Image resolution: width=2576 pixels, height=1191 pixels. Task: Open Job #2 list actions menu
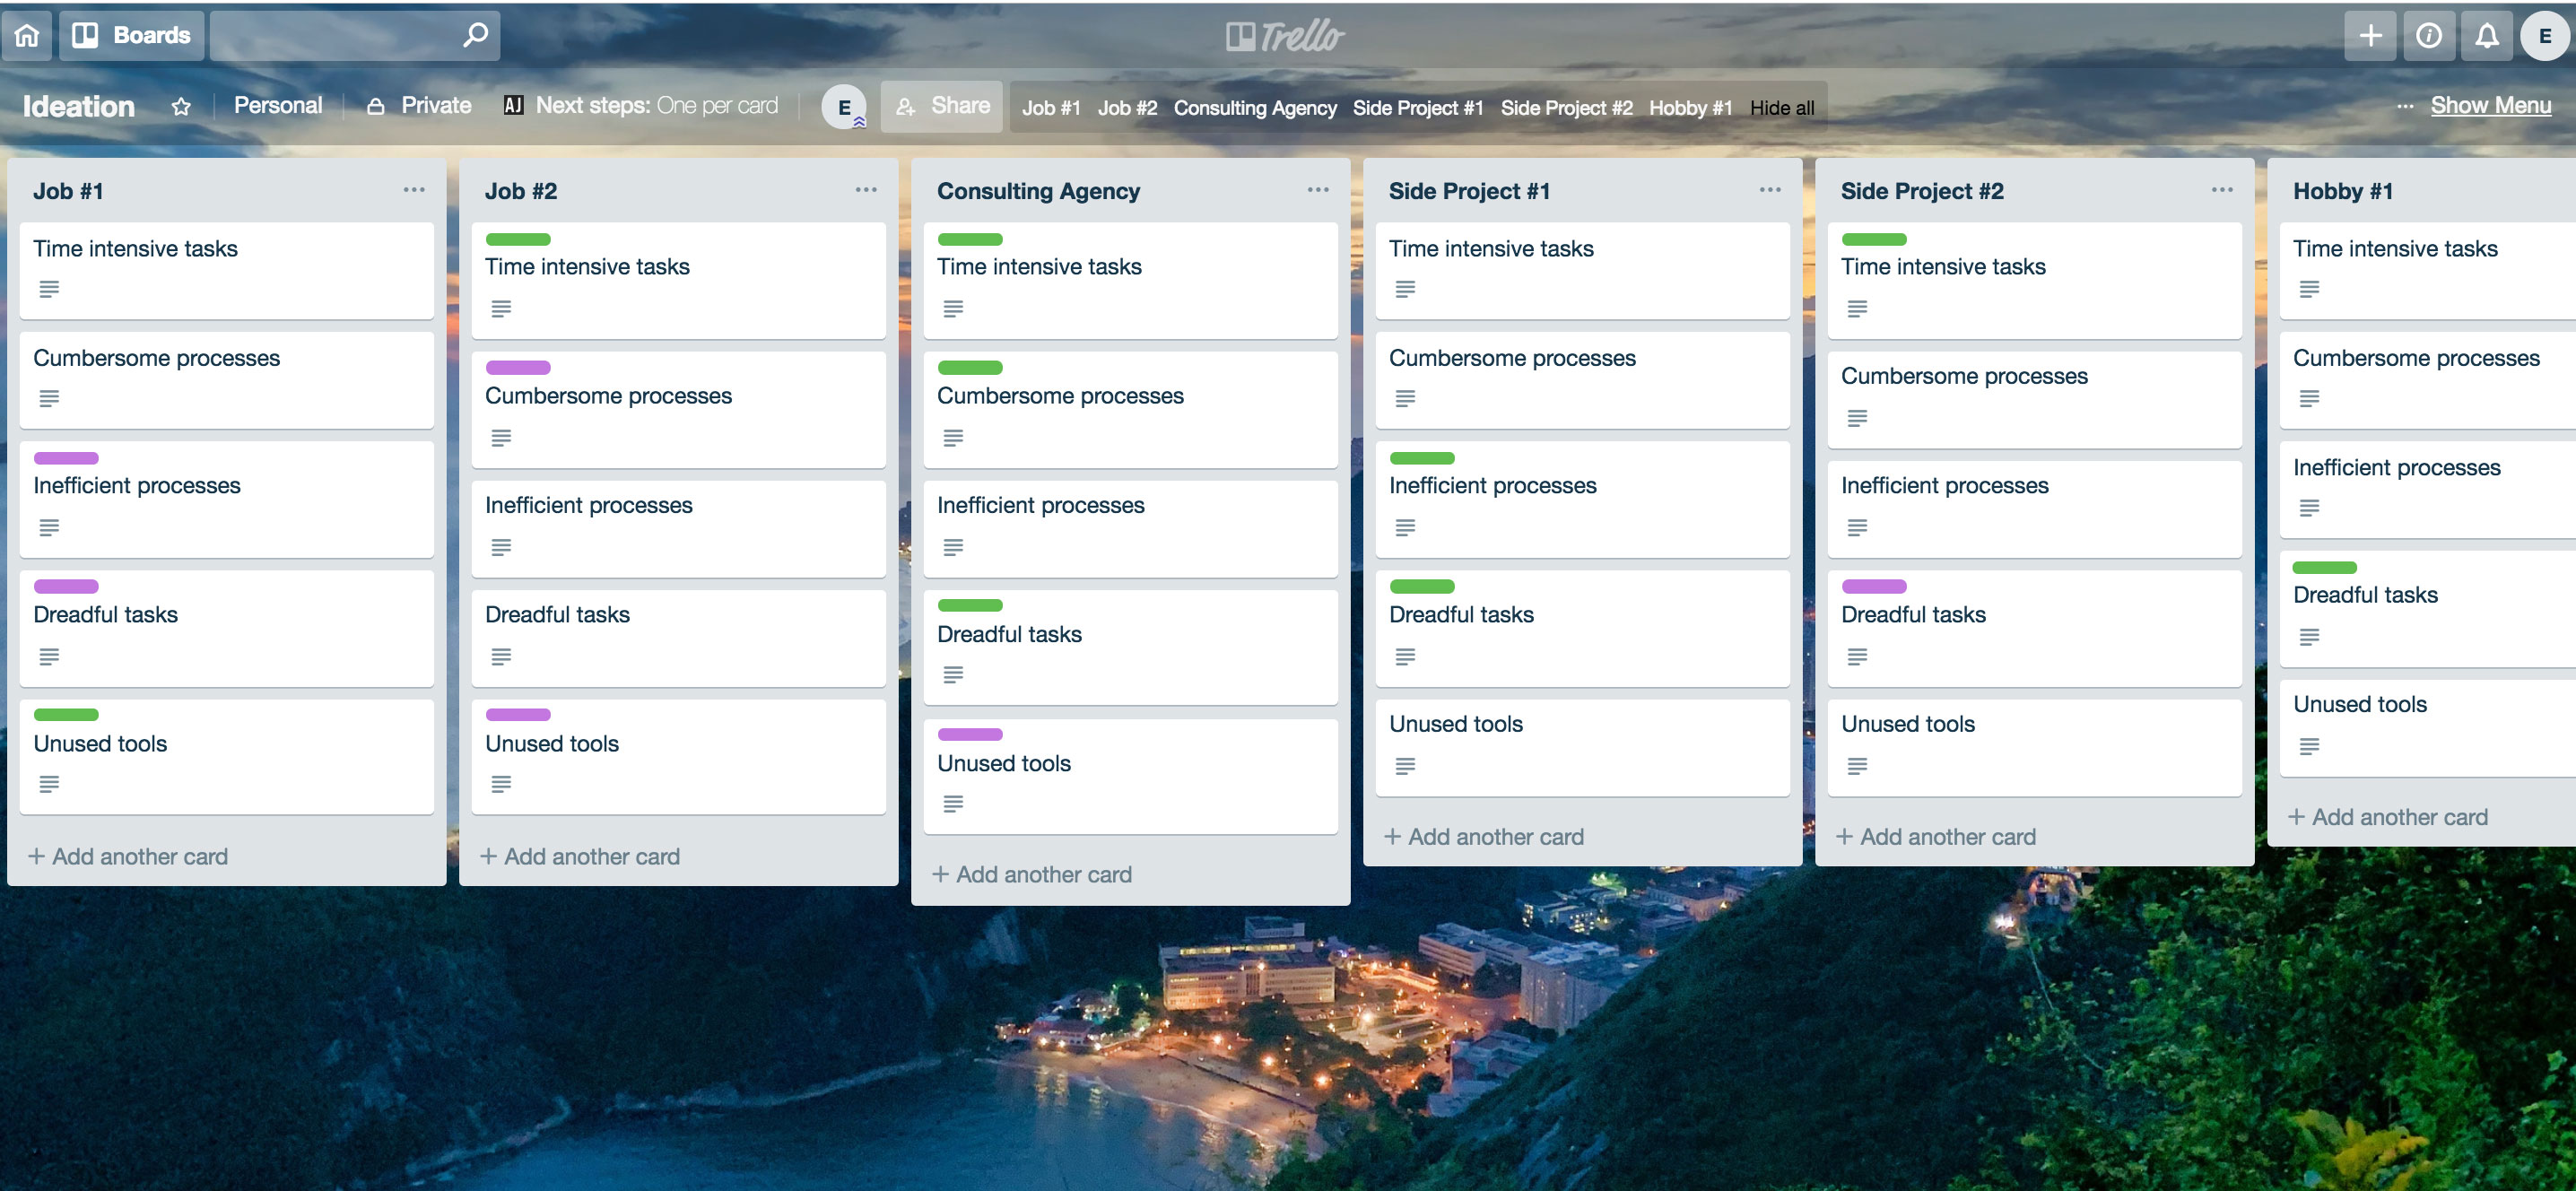coord(866,190)
